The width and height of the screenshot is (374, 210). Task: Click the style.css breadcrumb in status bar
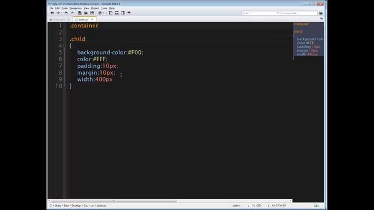[x=101, y=205]
